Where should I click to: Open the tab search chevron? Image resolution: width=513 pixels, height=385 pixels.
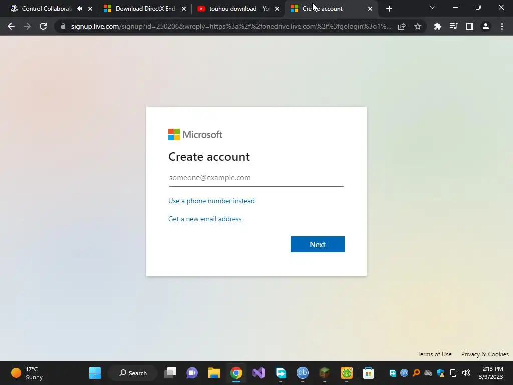tap(432, 7)
